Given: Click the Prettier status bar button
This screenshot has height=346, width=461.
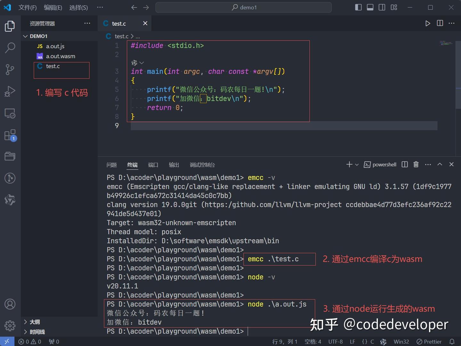Looking at the screenshot, I should coord(429,342).
